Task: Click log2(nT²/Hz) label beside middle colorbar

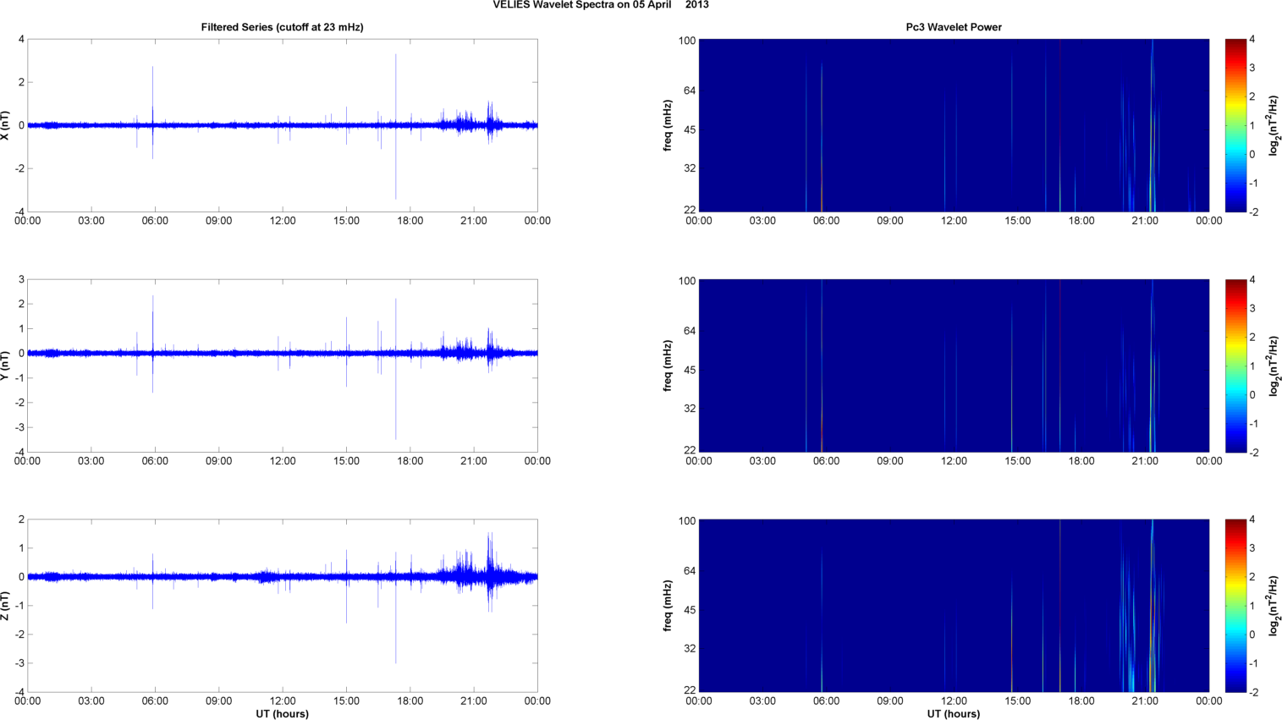Action: coord(1274,365)
